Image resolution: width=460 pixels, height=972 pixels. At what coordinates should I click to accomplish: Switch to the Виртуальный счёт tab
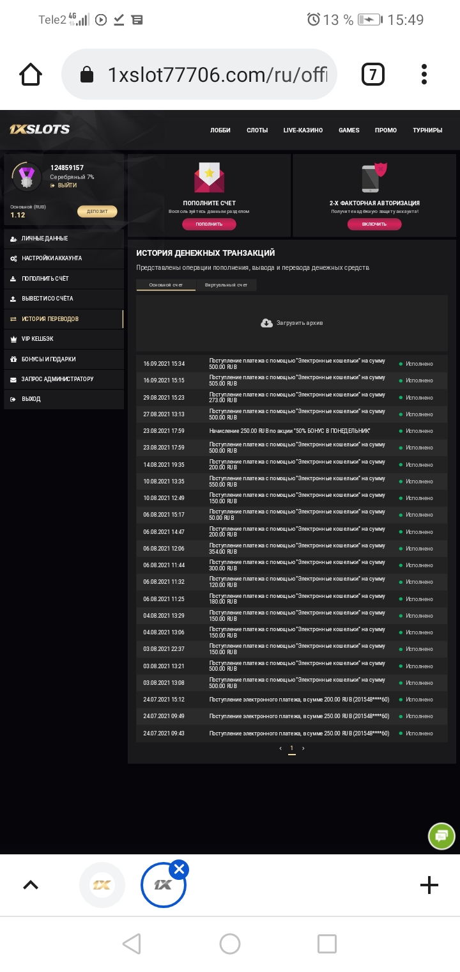coord(228,285)
